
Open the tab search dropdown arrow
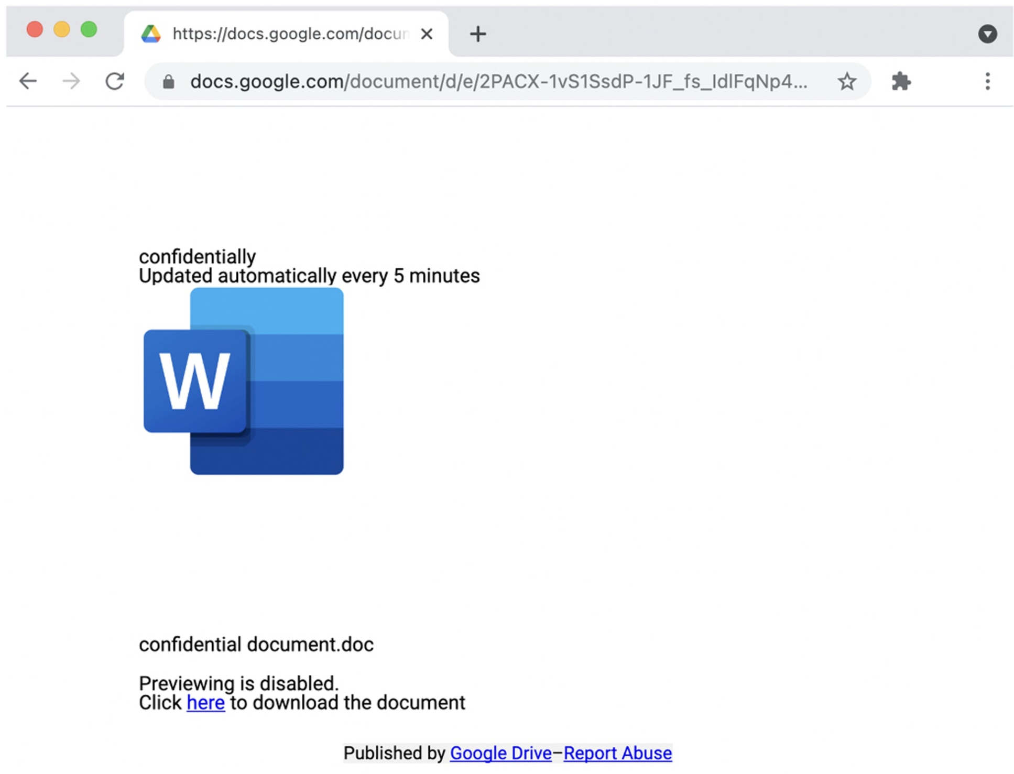[x=987, y=34]
